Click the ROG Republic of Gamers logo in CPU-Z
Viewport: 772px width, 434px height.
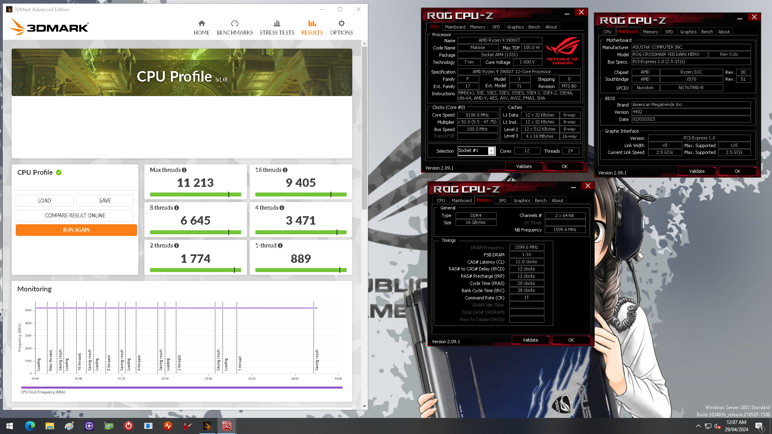[x=563, y=51]
